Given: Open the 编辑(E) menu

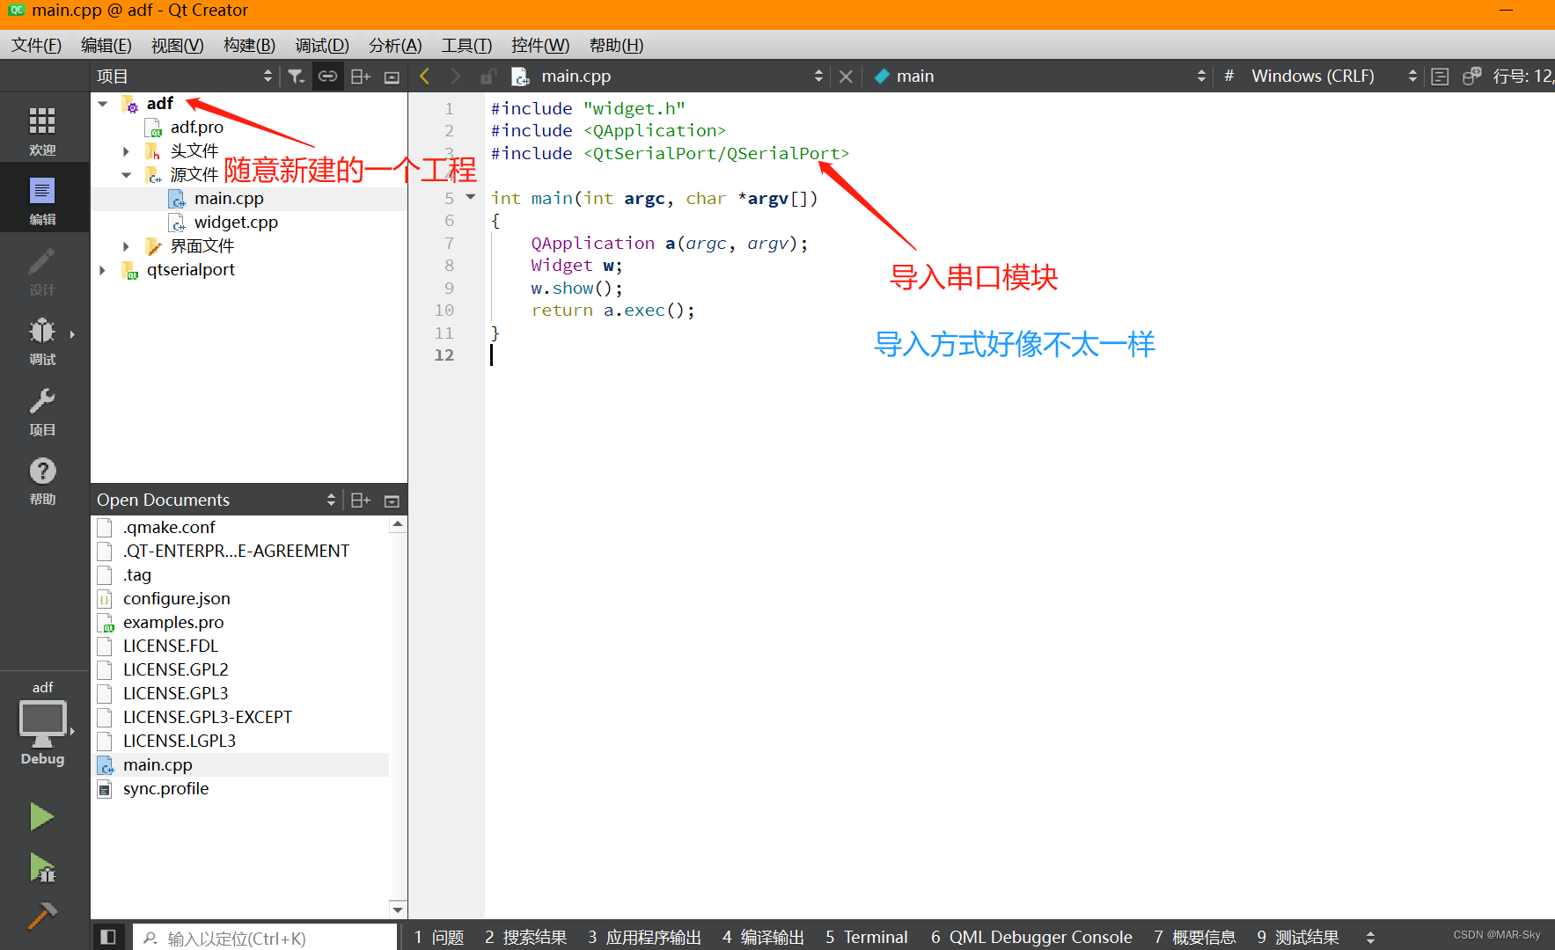Looking at the screenshot, I should [x=106, y=45].
